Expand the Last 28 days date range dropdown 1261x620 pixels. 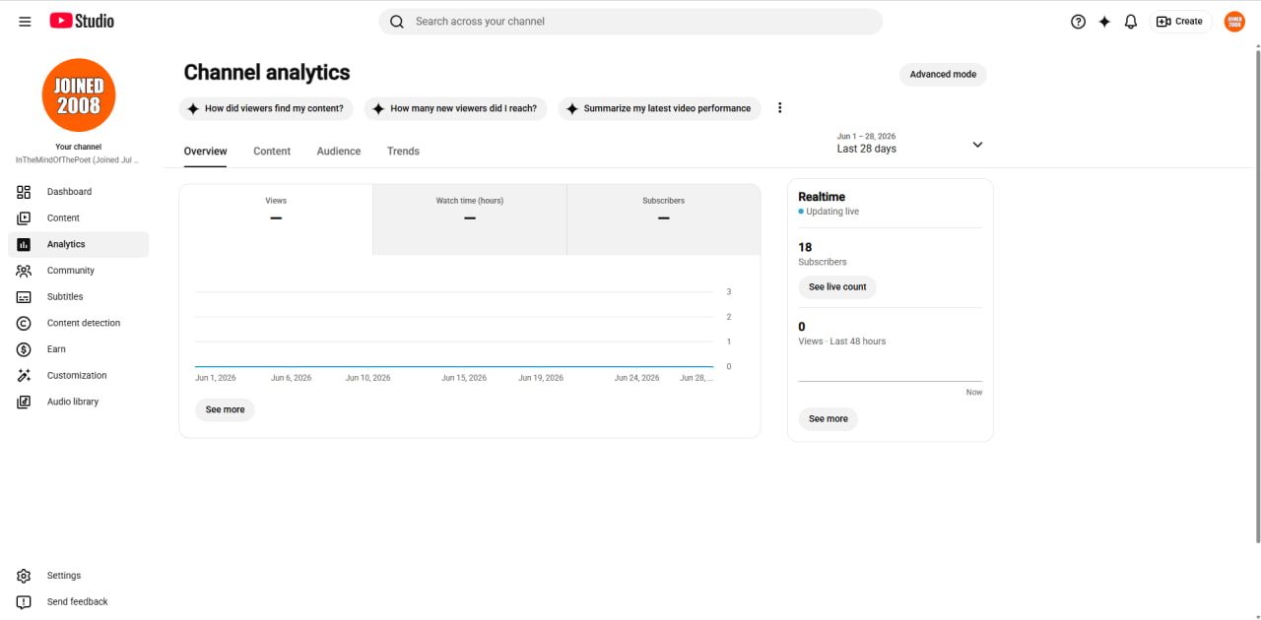(x=977, y=145)
